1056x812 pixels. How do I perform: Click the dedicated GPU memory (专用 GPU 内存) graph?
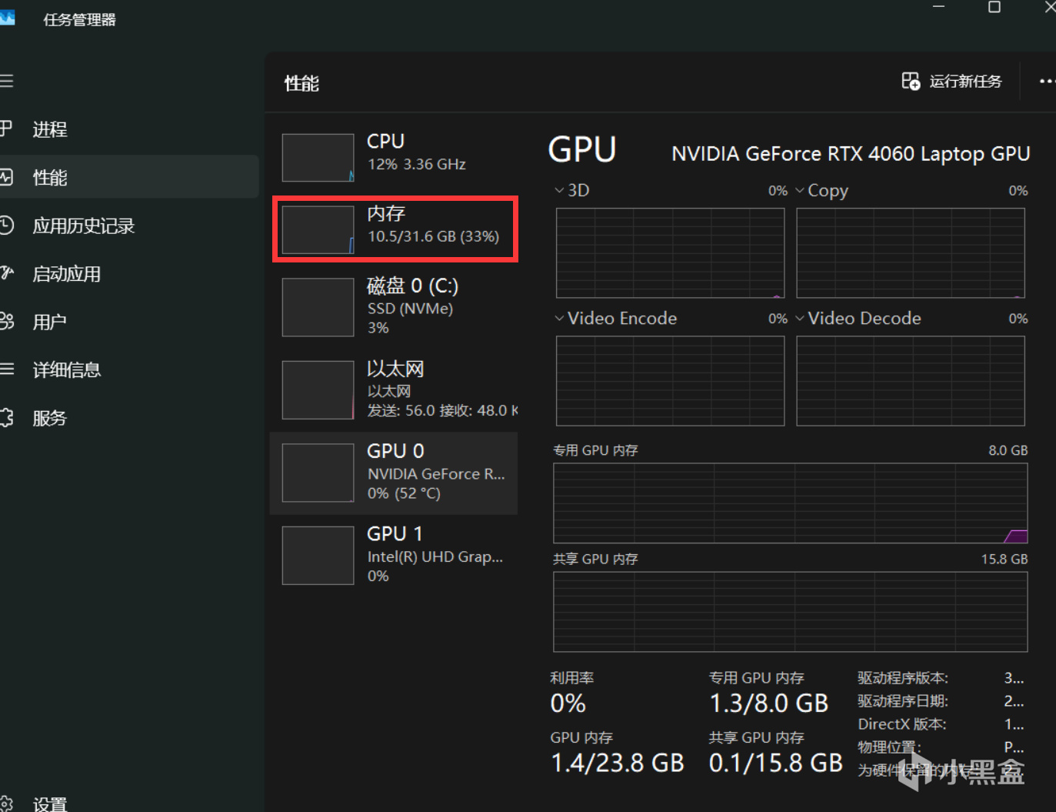(x=791, y=503)
